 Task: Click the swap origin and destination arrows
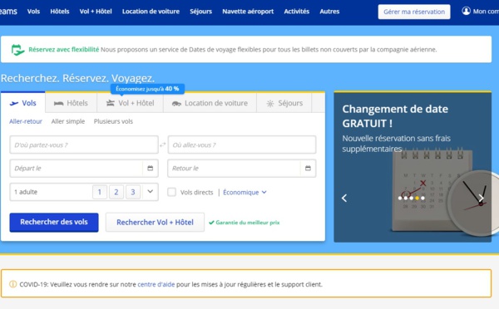pos(163,145)
